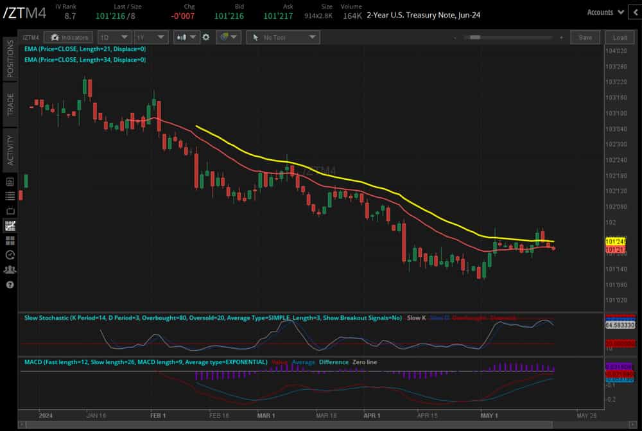Switch to the TRADE tab
This screenshot has width=642, height=431.
pos(9,101)
